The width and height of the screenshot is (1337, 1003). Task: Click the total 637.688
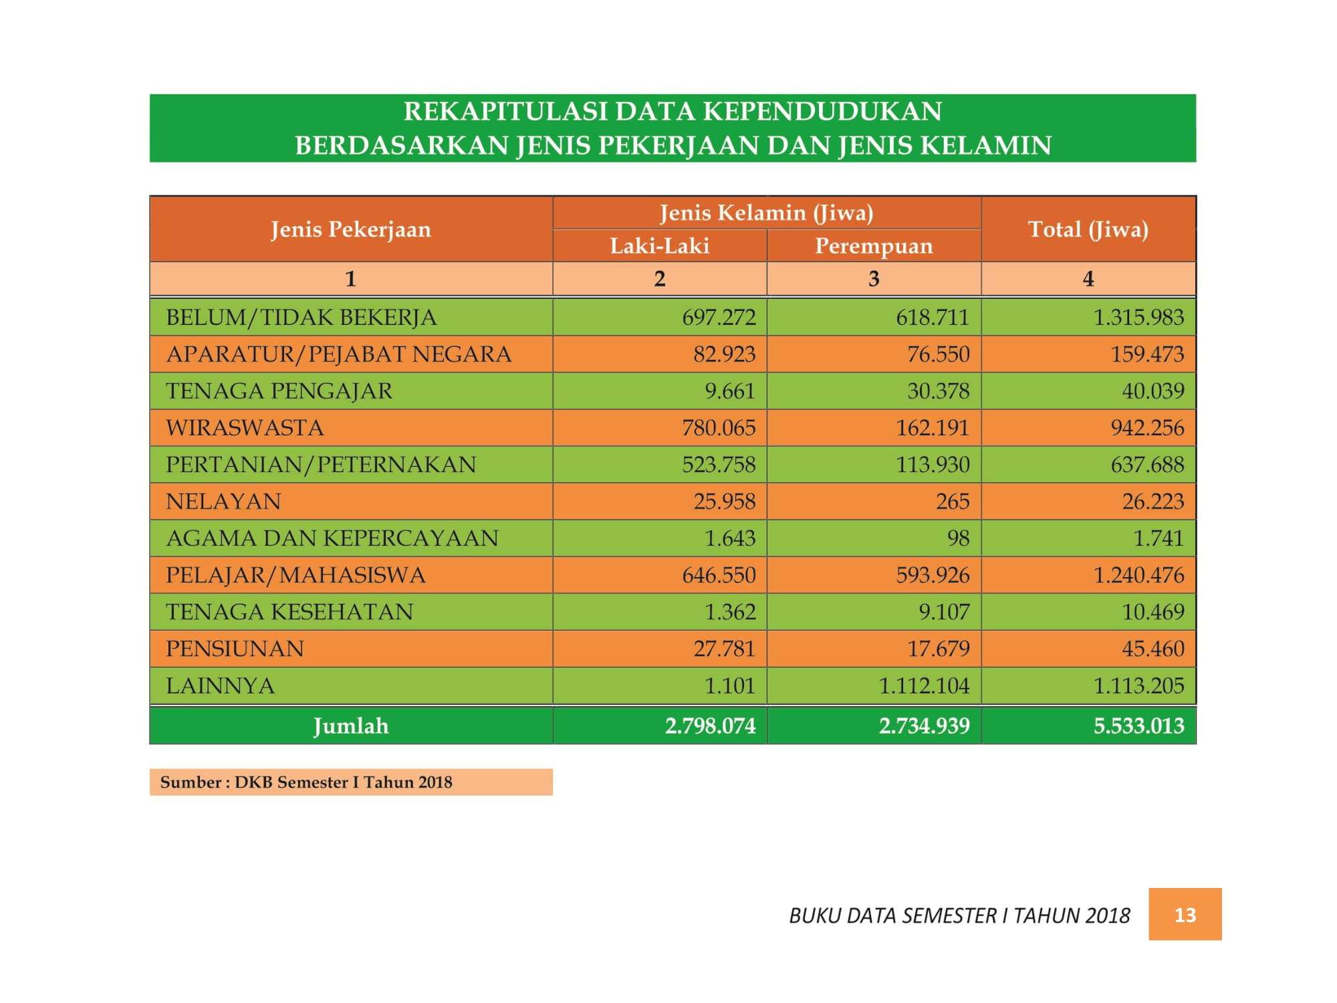1147,464
